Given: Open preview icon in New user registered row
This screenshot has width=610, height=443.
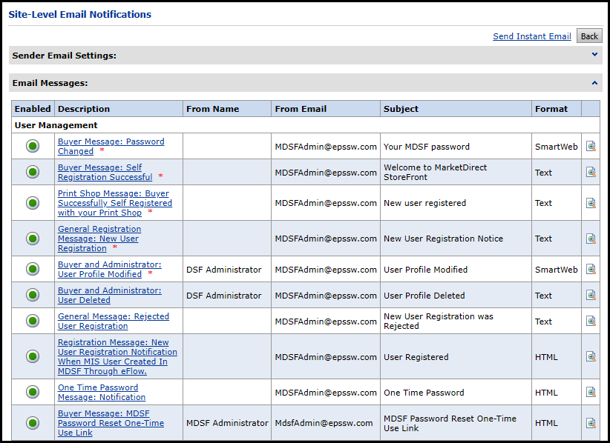Looking at the screenshot, I should [x=591, y=203].
